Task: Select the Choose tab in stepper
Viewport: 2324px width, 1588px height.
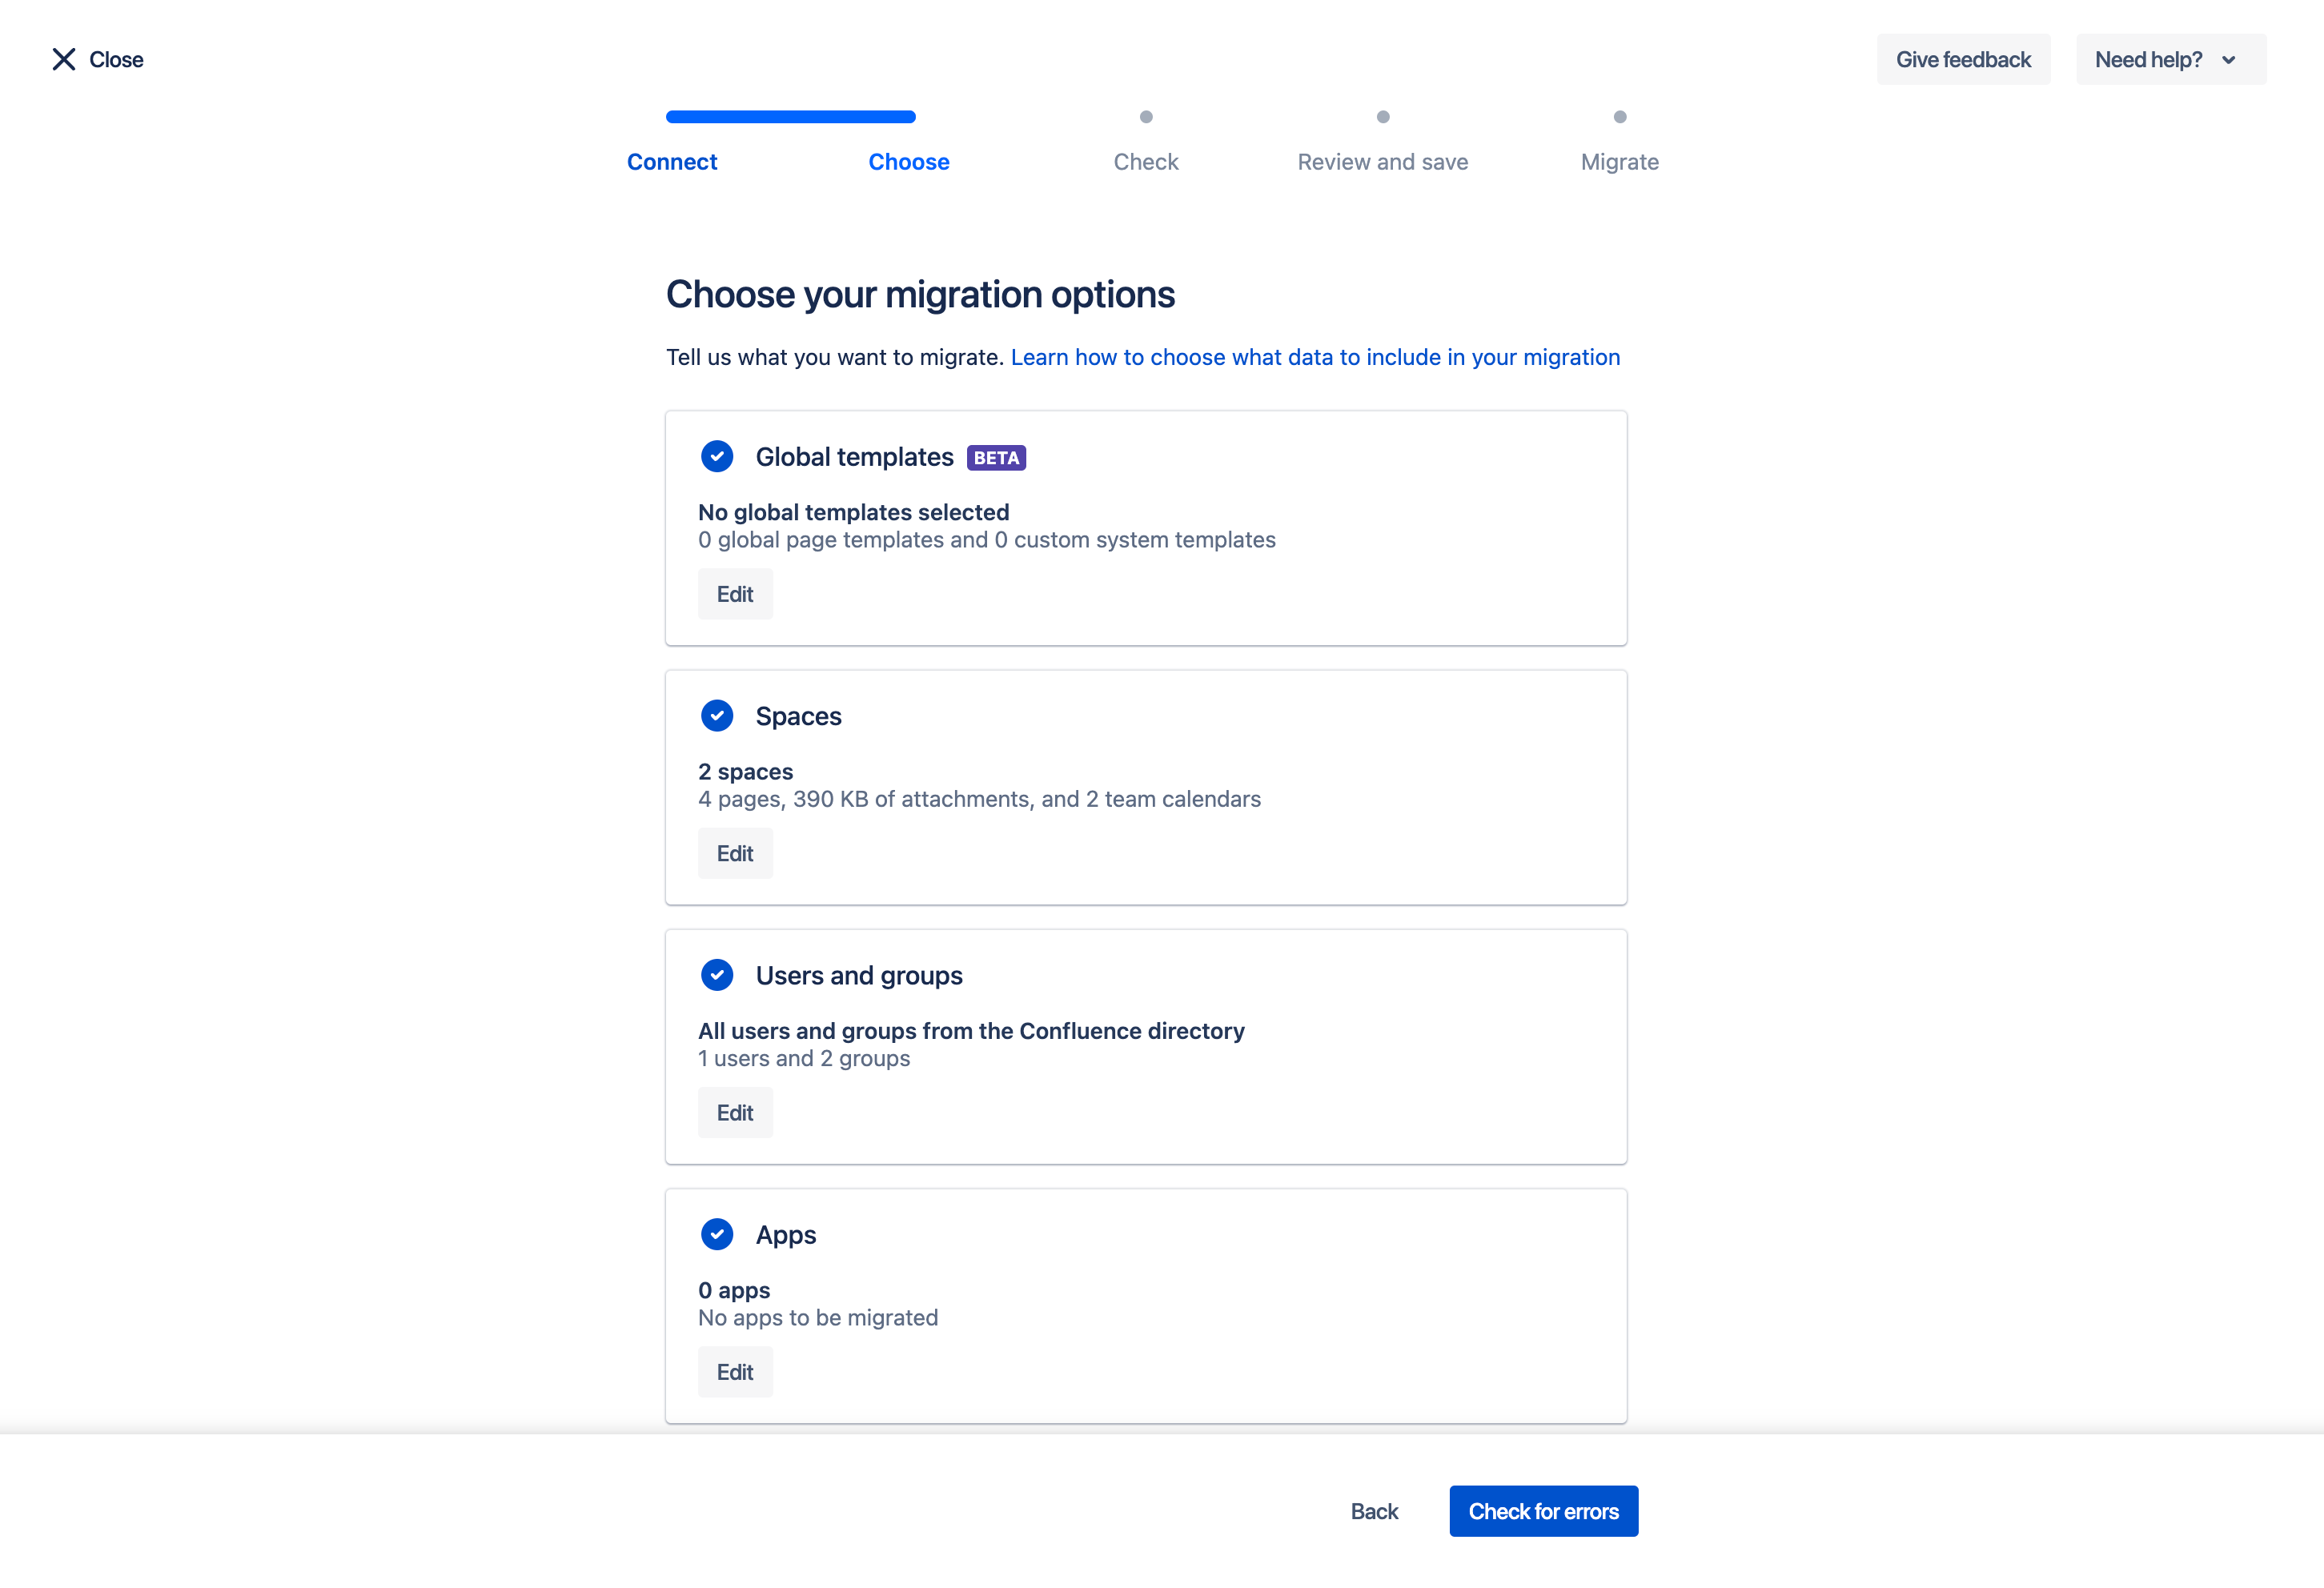Action: coord(908,161)
